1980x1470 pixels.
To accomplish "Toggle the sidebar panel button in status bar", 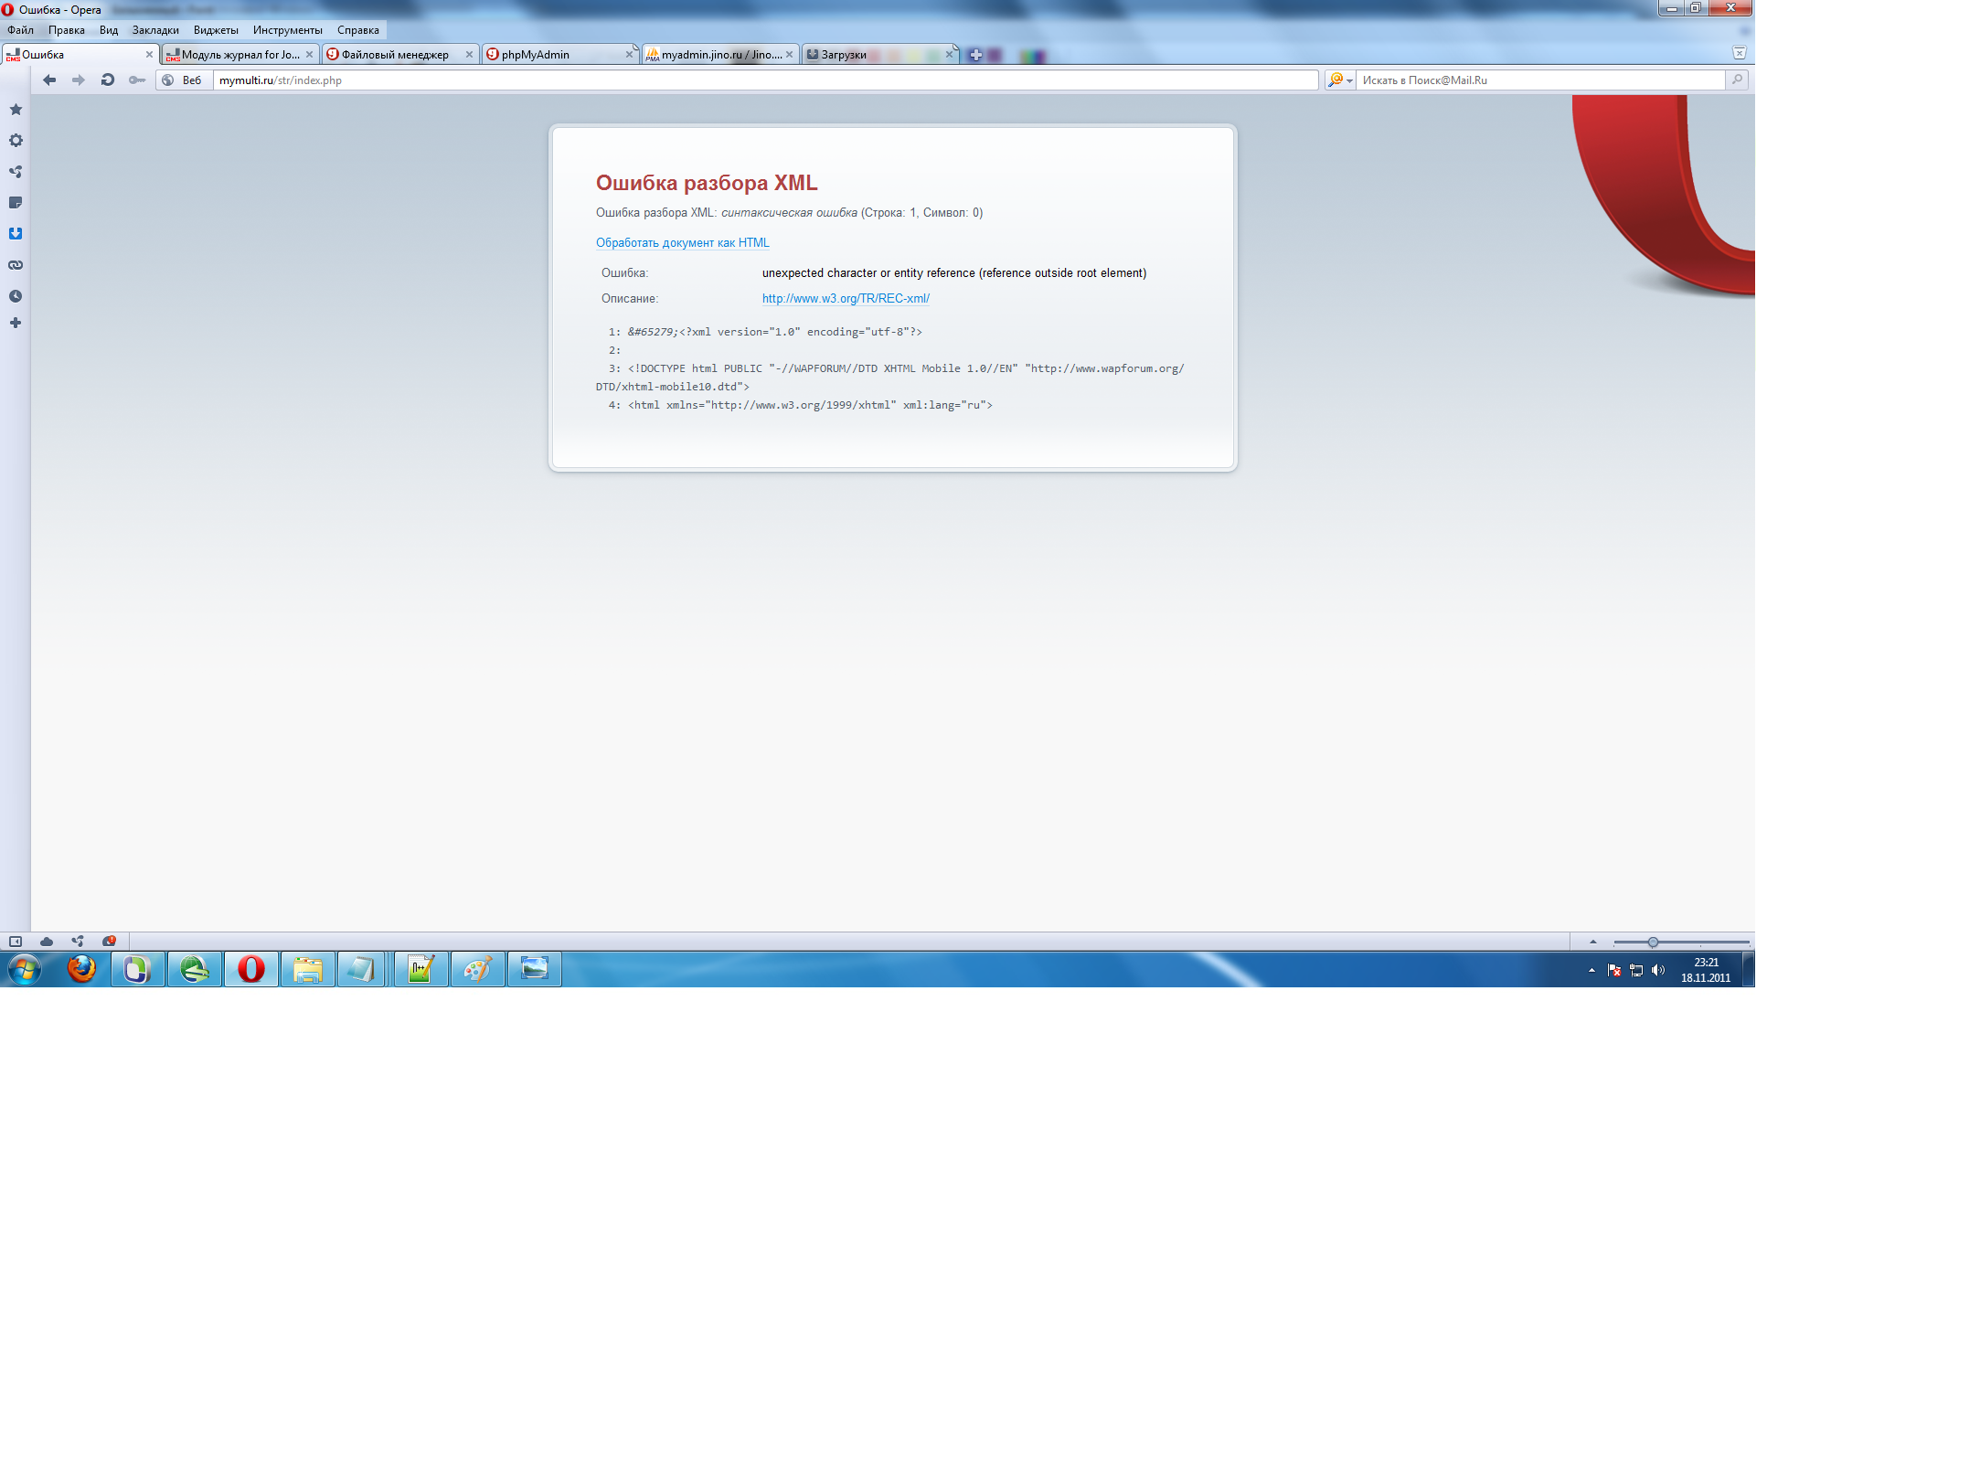I will coord(16,942).
